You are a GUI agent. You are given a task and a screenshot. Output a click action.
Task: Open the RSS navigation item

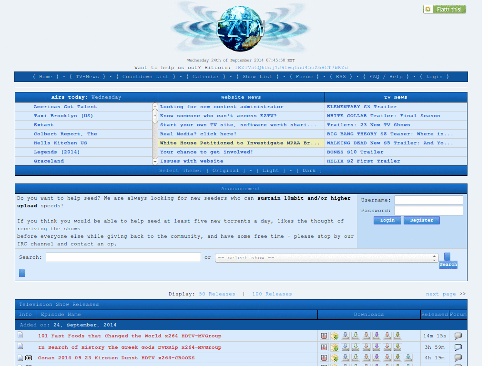click(341, 77)
